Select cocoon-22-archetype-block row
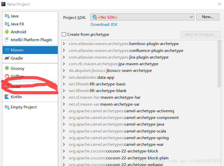 140,151
